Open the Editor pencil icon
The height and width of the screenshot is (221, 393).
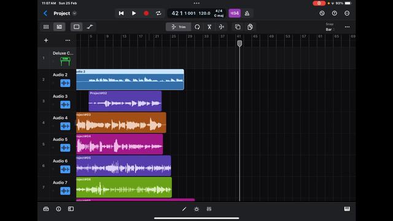pyautogui.click(x=184, y=209)
